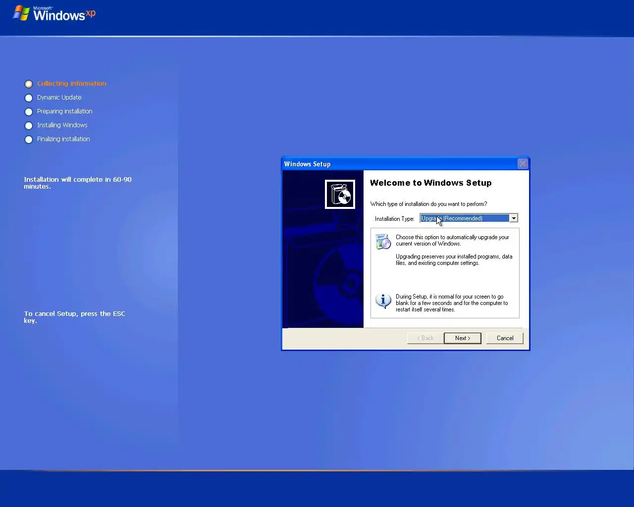Select the Collecting information step bullet

click(x=29, y=84)
